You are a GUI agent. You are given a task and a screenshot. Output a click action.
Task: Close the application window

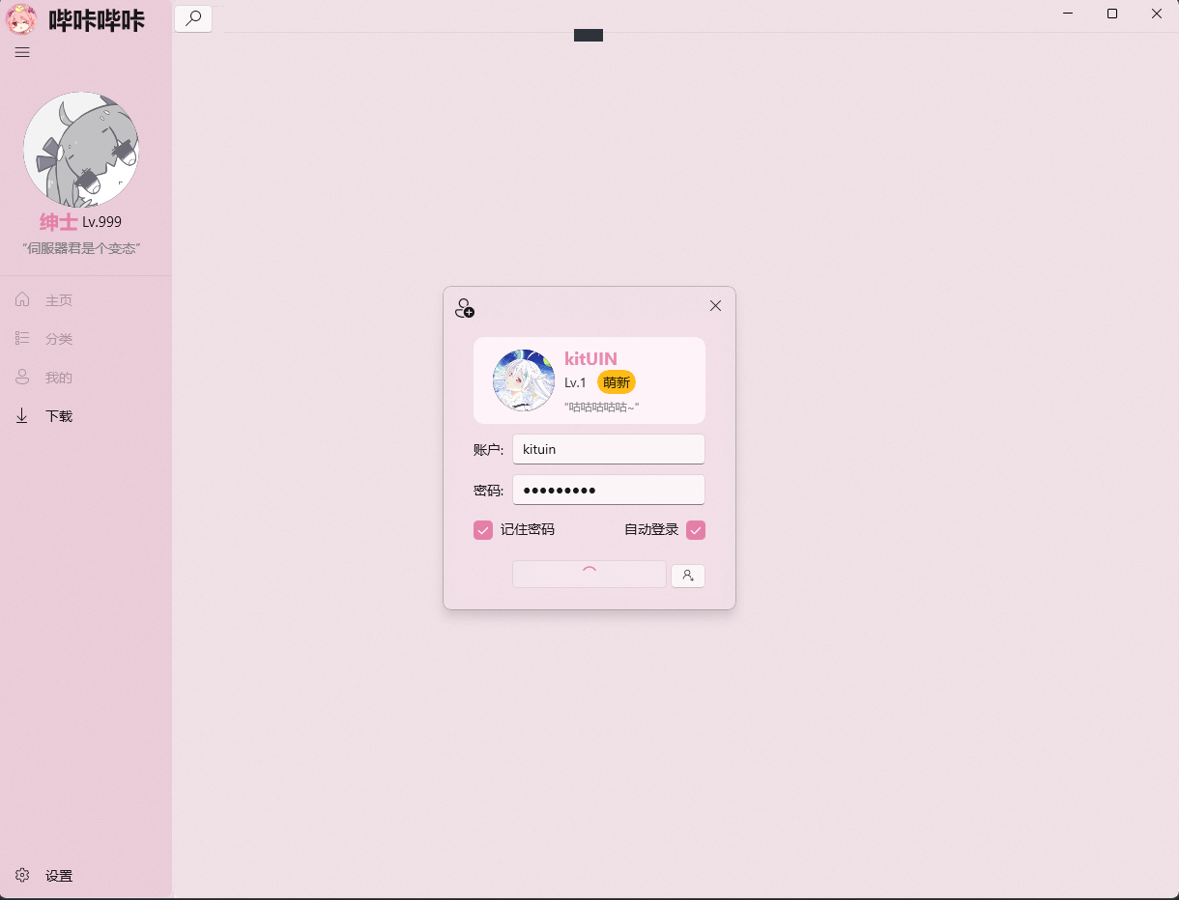coord(1157,14)
